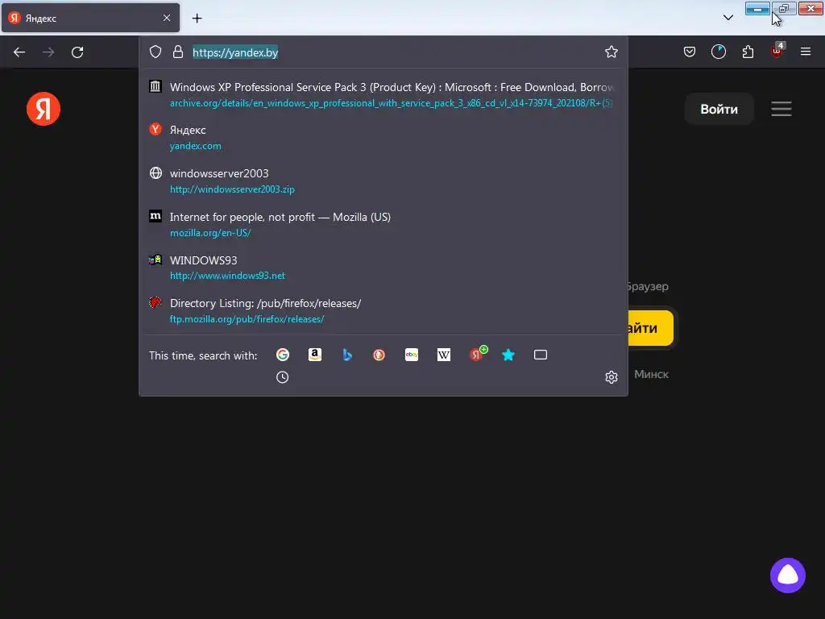Click the mozilla.org/en-US/ URL text
825x619 pixels.
tap(210, 233)
